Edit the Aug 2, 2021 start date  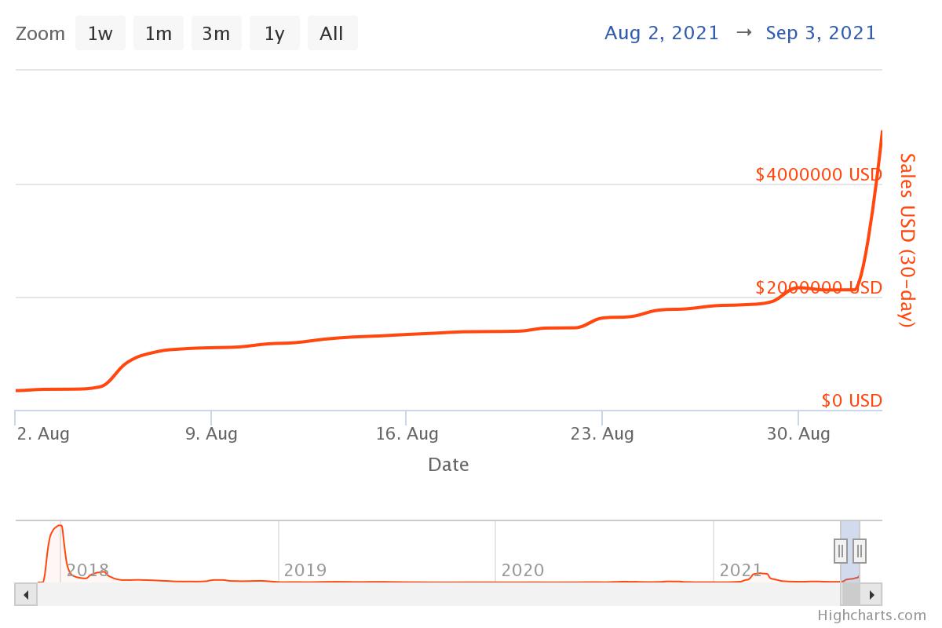(x=661, y=33)
